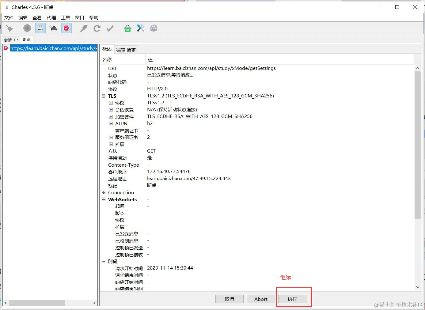Image resolution: width=425 pixels, height=310 pixels.
Task: Select the remote address learn.baicizhan.com/47.99.15.224:443
Action: point(189,179)
